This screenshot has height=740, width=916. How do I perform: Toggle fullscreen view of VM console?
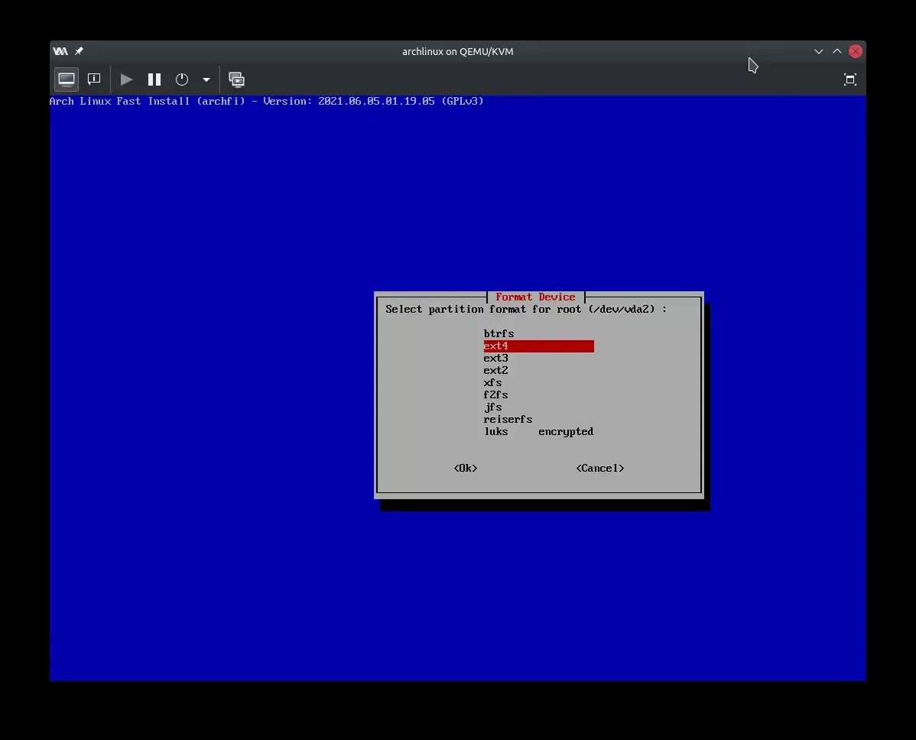[x=849, y=80]
